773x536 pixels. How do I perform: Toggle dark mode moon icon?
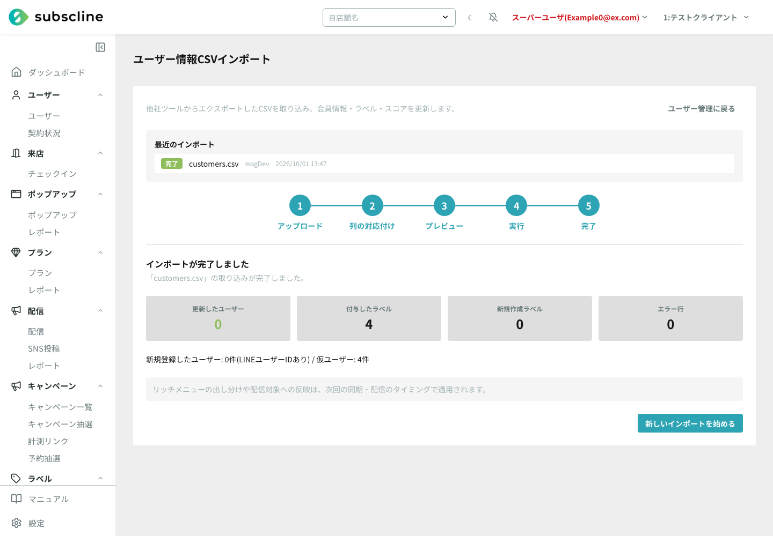tap(470, 18)
